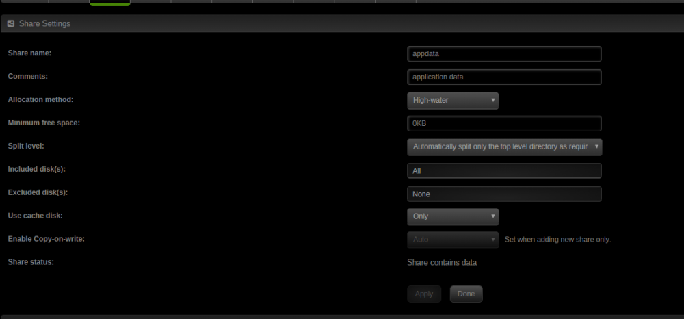This screenshot has height=319, width=684.
Task: Click the Minimum free space label
Action: (x=44, y=123)
